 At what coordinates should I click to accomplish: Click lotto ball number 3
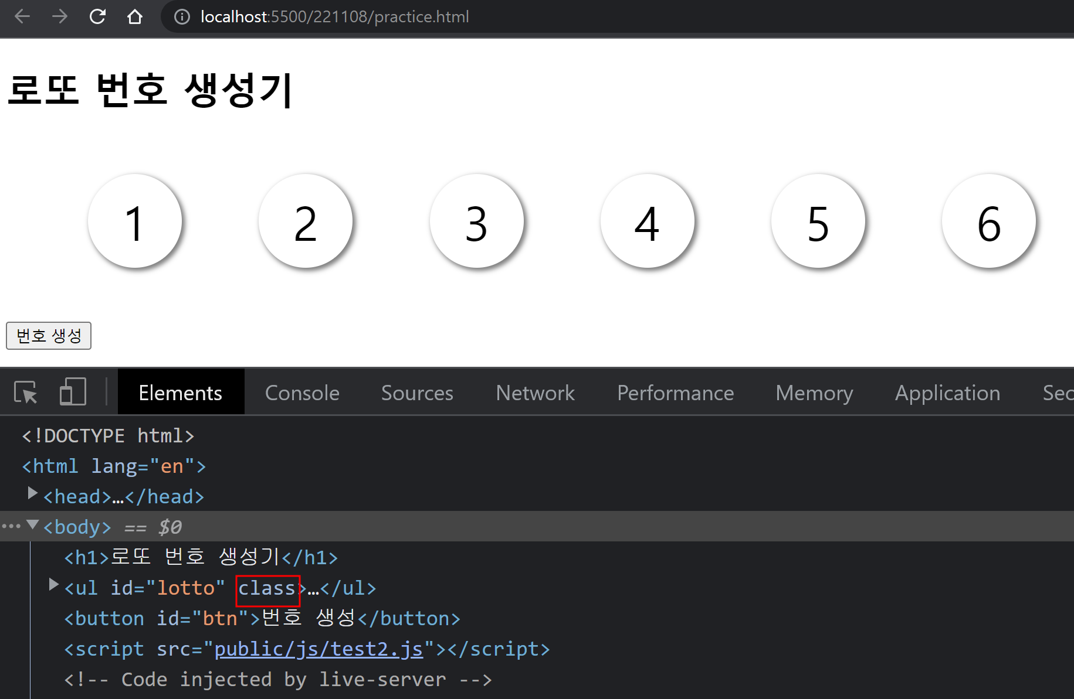point(476,221)
